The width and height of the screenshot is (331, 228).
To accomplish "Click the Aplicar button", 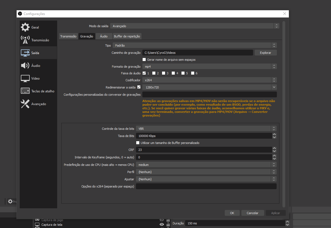I will (x=276, y=213).
